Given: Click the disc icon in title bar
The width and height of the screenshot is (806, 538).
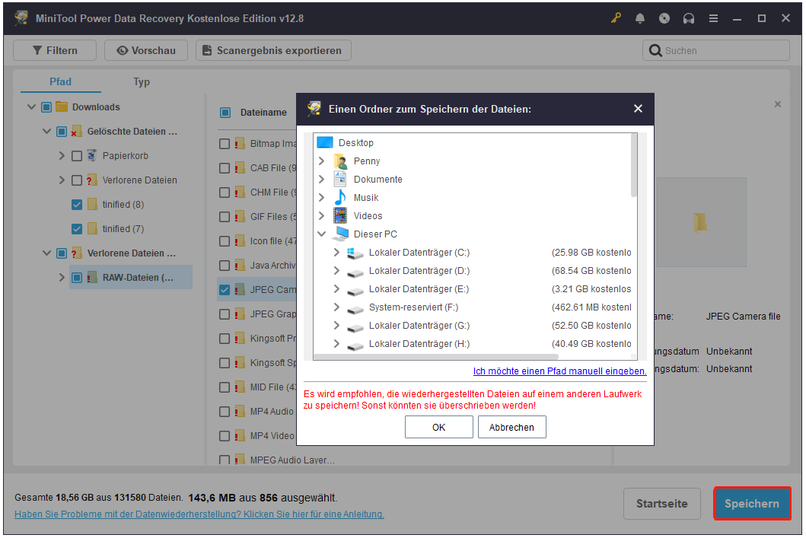Looking at the screenshot, I should (664, 18).
